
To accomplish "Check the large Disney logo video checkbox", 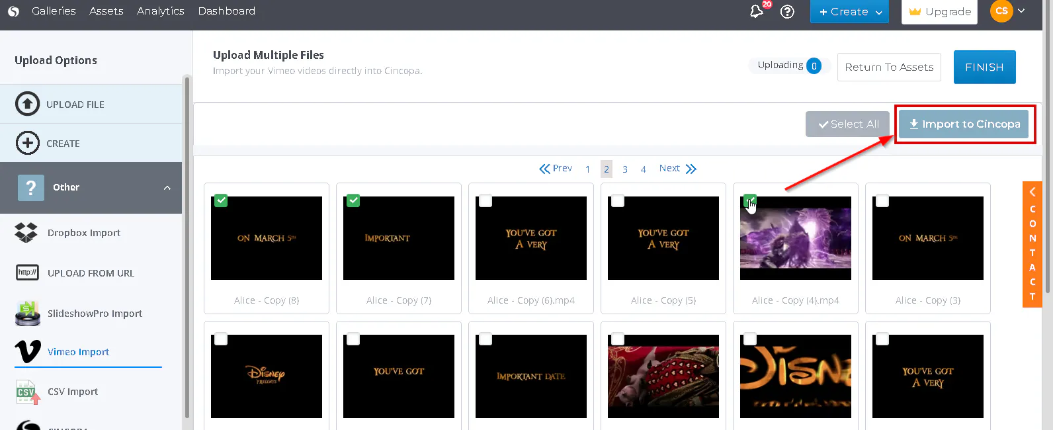I will (750, 339).
